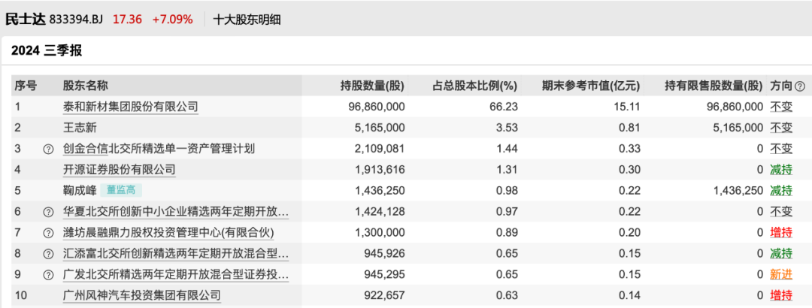Click question mark icon beside 汇添富北交所创新精选

point(48,254)
